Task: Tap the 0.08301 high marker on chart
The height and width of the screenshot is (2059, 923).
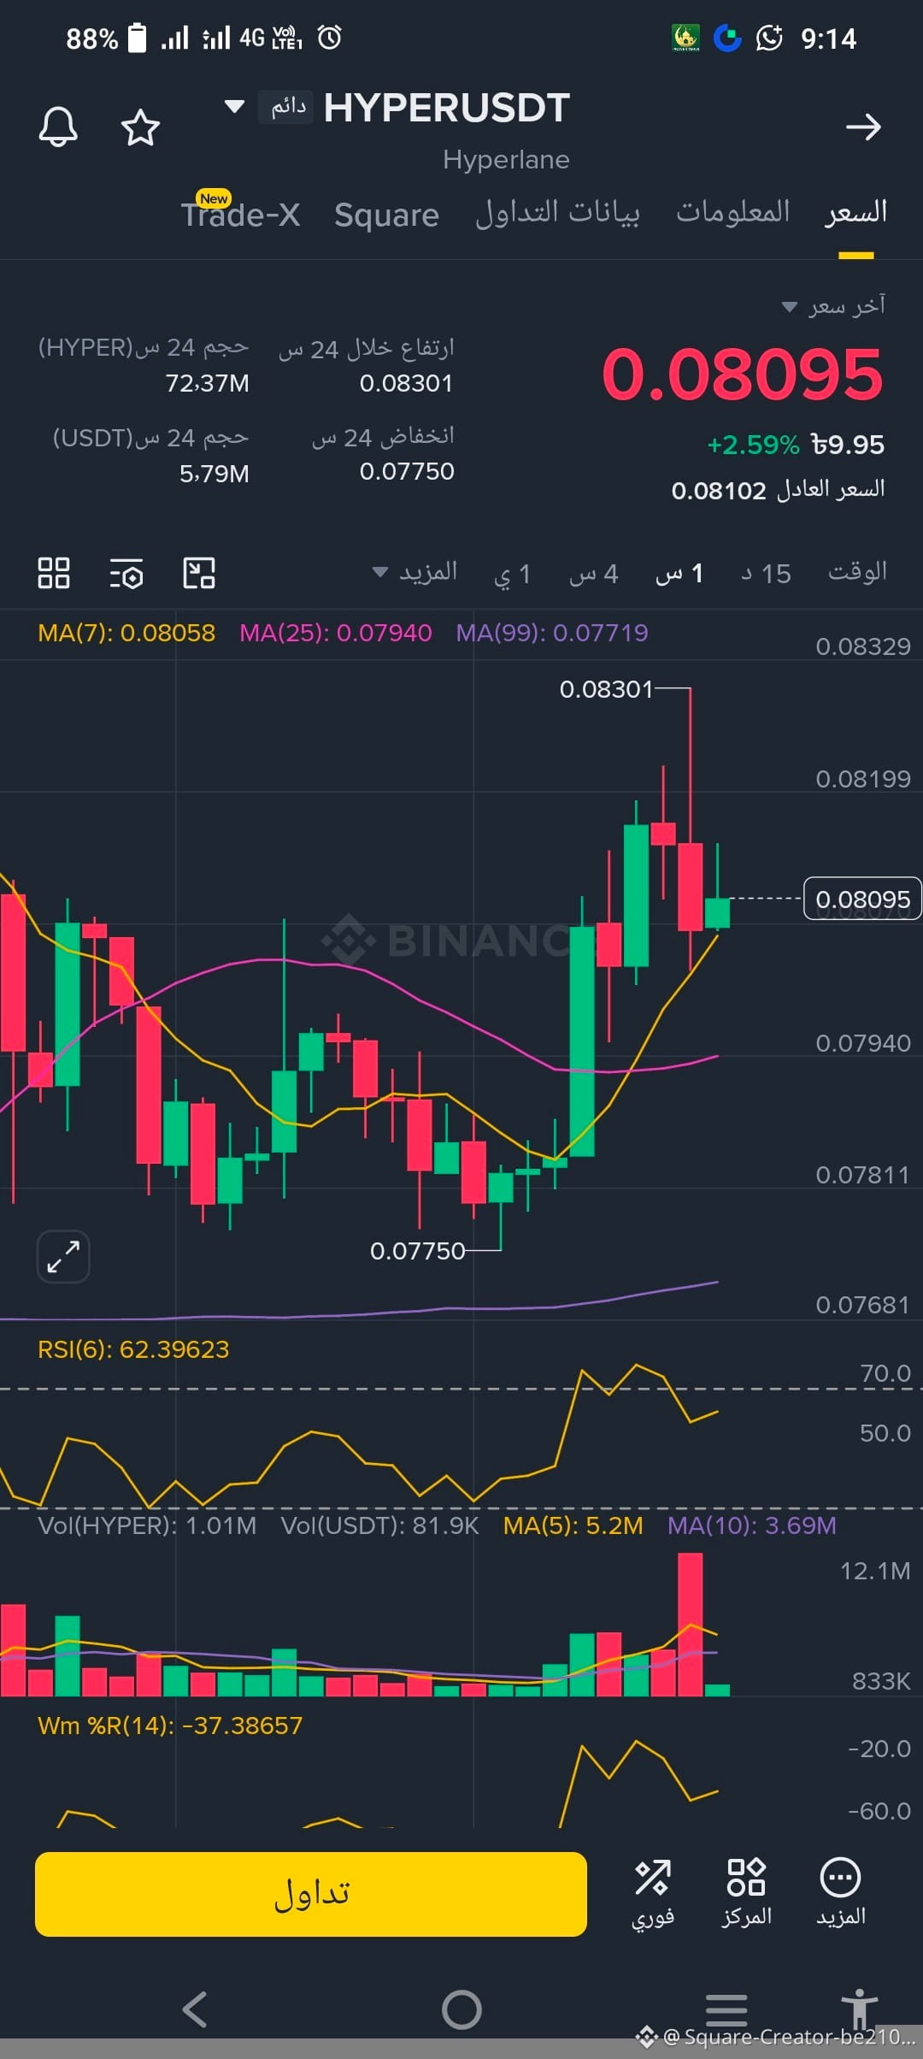Action: 606,689
